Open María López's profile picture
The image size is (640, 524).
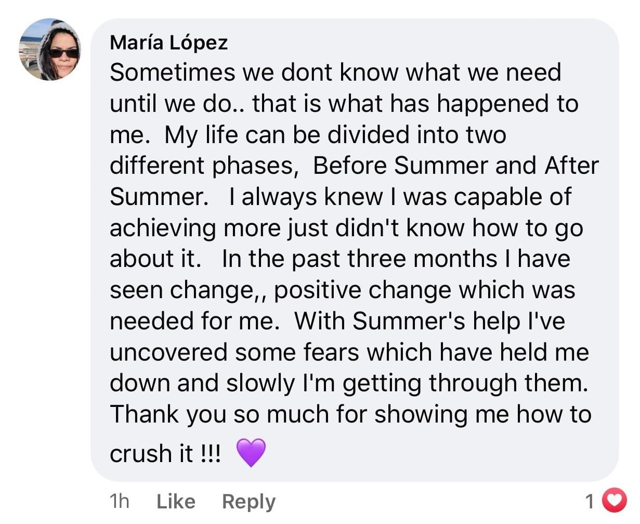(50, 49)
